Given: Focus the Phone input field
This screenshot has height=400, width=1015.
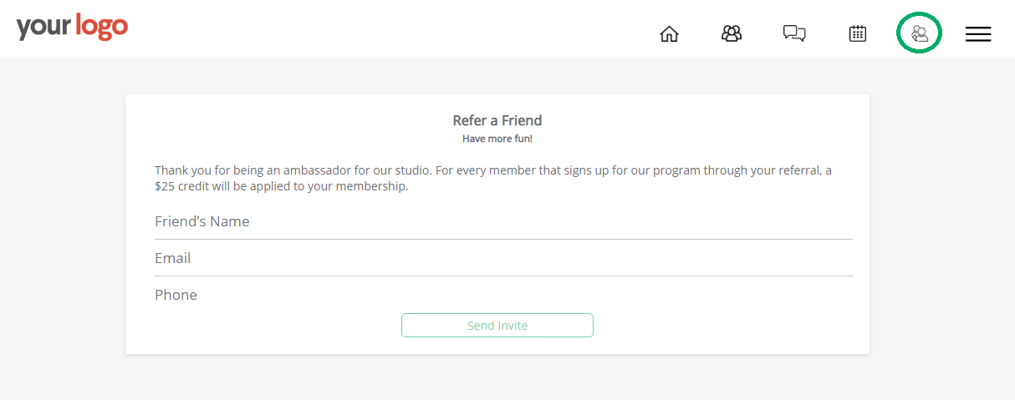Looking at the screenshot, I should coord(503,295).
